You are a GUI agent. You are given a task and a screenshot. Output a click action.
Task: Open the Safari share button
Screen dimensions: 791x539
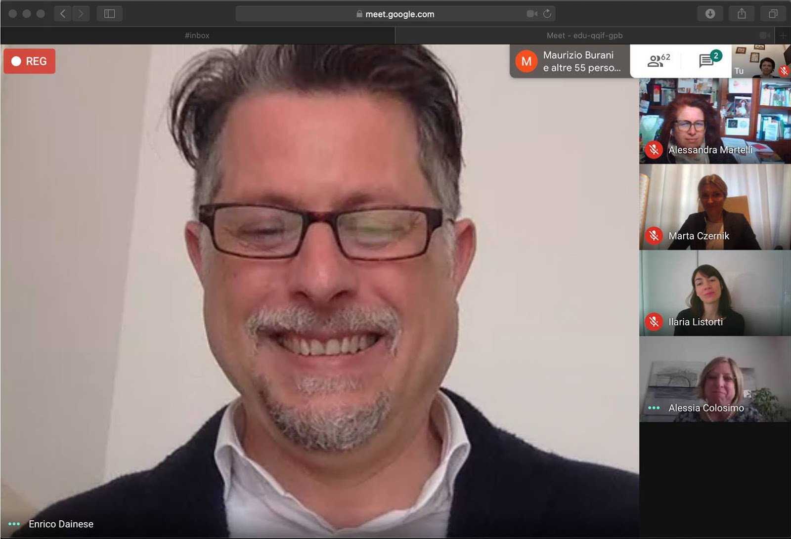pos(742,14)
